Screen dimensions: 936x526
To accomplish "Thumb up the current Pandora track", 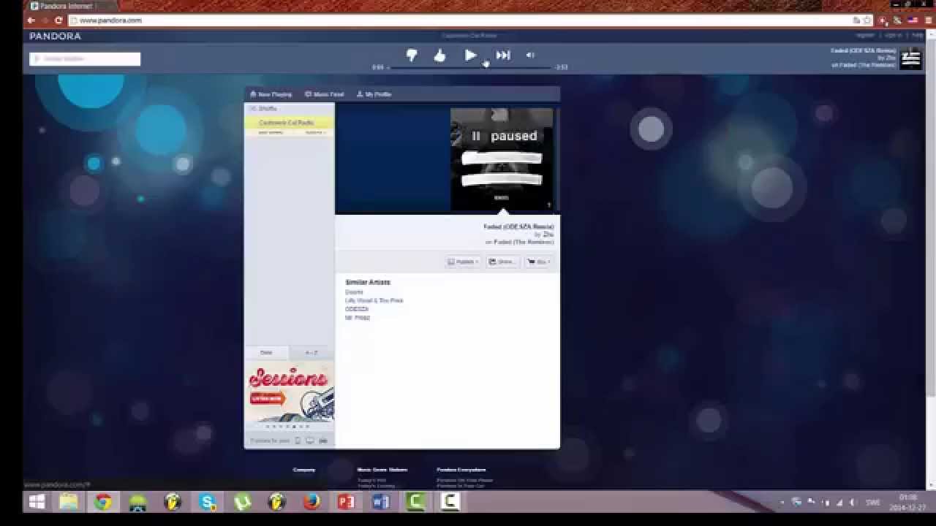I will pos(439,56).
